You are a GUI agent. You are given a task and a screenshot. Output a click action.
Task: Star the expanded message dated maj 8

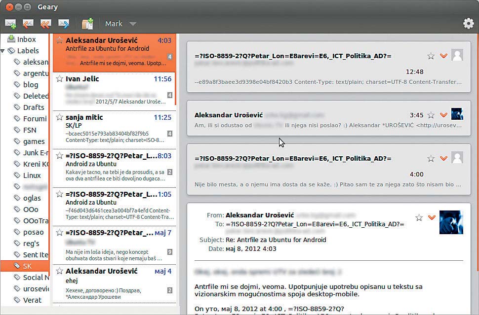point(419,217)
